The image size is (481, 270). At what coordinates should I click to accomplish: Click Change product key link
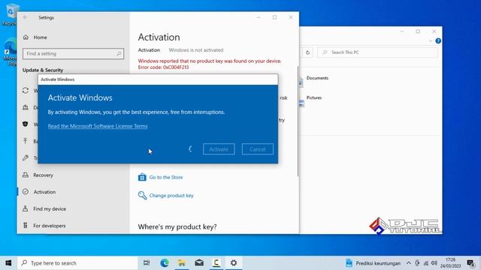pos(171,196)
